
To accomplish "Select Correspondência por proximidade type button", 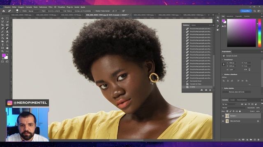I will pos(83,11).
